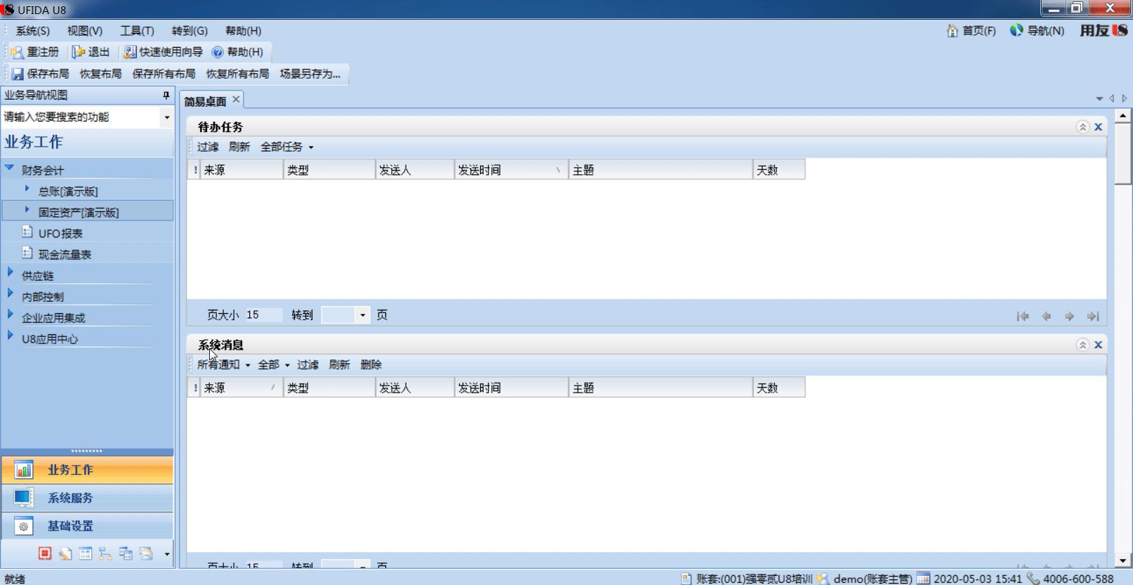Screen dimensions: 1133x585
Task: Go to next page in 待办任务
Action: (x=1069, y=317)
